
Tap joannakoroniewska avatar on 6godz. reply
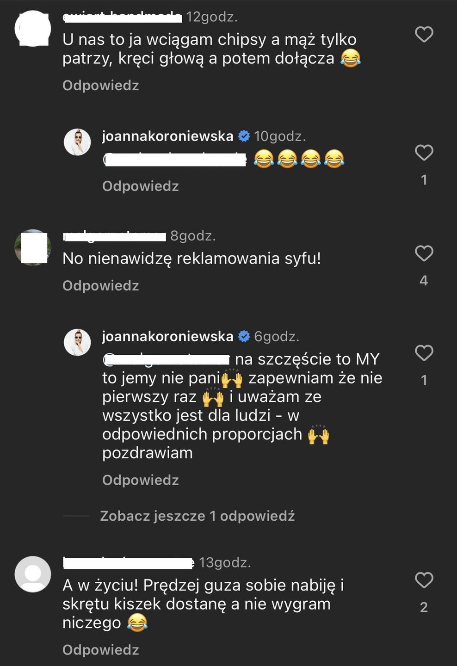77,342
